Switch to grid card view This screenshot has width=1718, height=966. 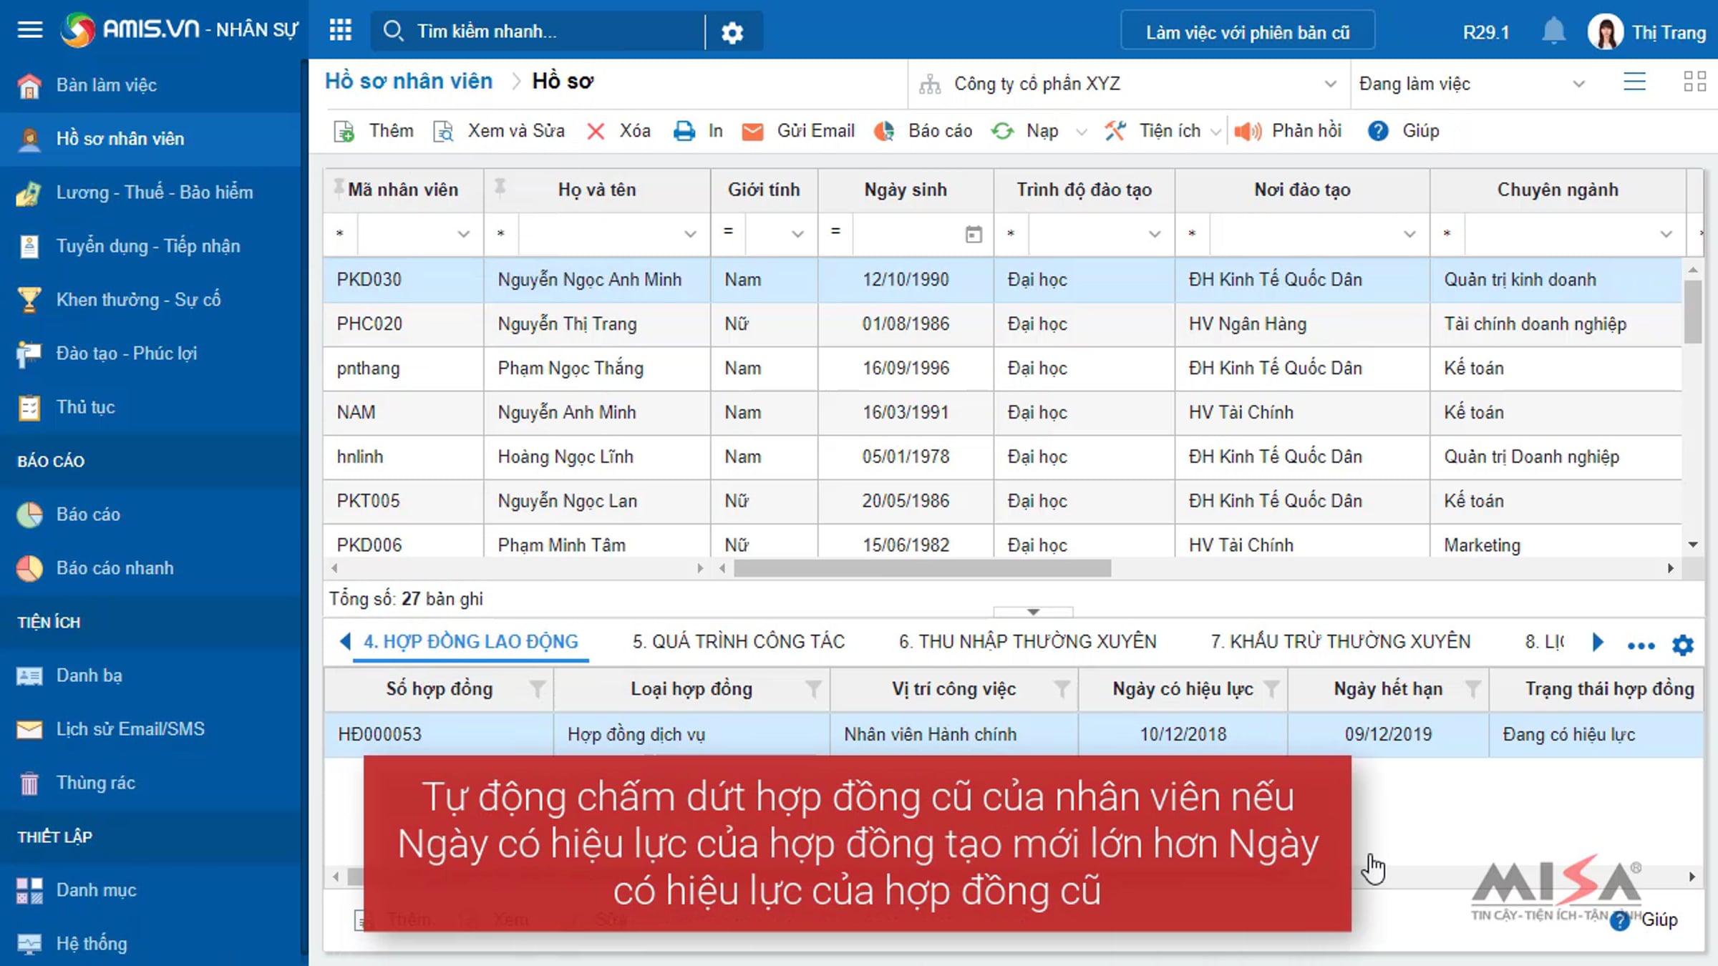(x=1694, y=82)
